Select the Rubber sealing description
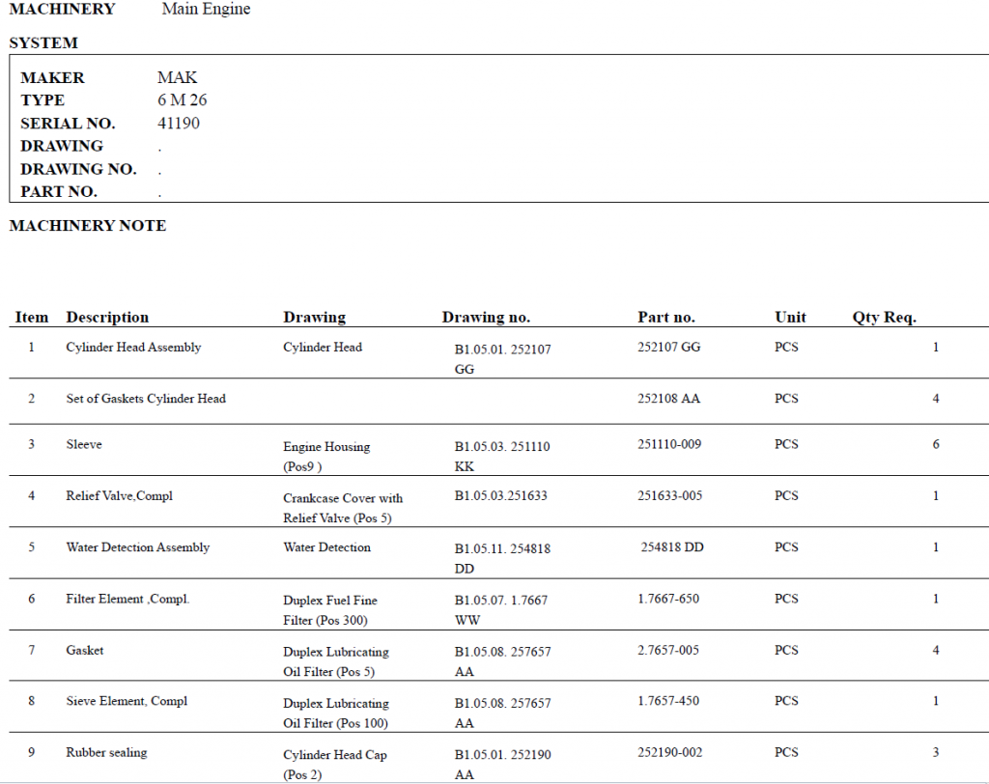Image resolution: width=989 pixels, height=784 pixels. click(106, 753)
